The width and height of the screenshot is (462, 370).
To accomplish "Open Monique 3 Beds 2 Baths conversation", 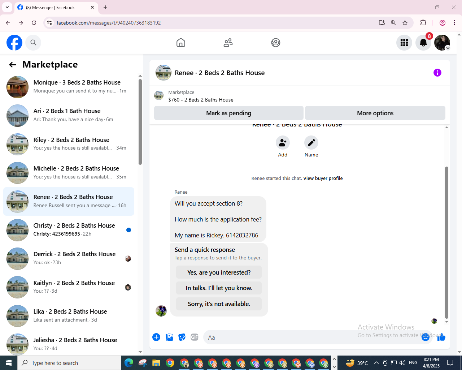I will pyautogui.click(x=69, y=87).
